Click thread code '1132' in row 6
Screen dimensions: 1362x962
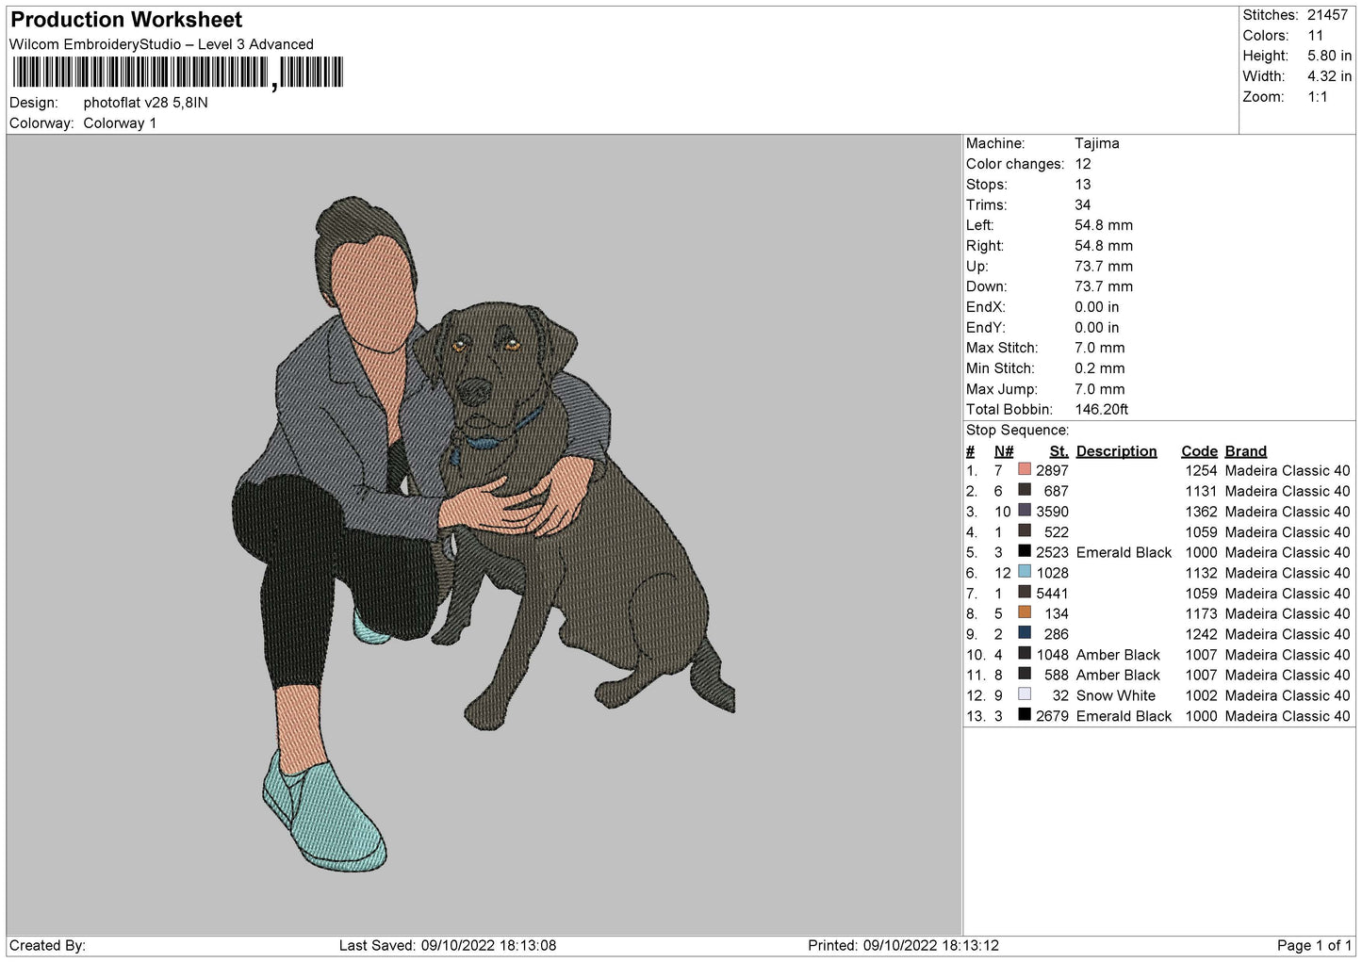click(x=1201, y=573)
